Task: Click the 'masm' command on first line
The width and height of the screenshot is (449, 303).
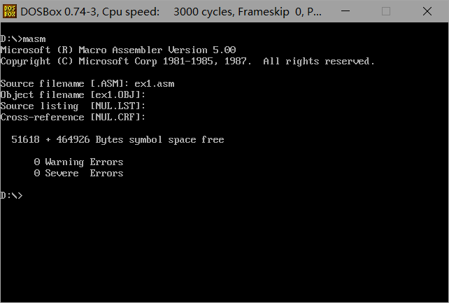Action: (34, 39)
